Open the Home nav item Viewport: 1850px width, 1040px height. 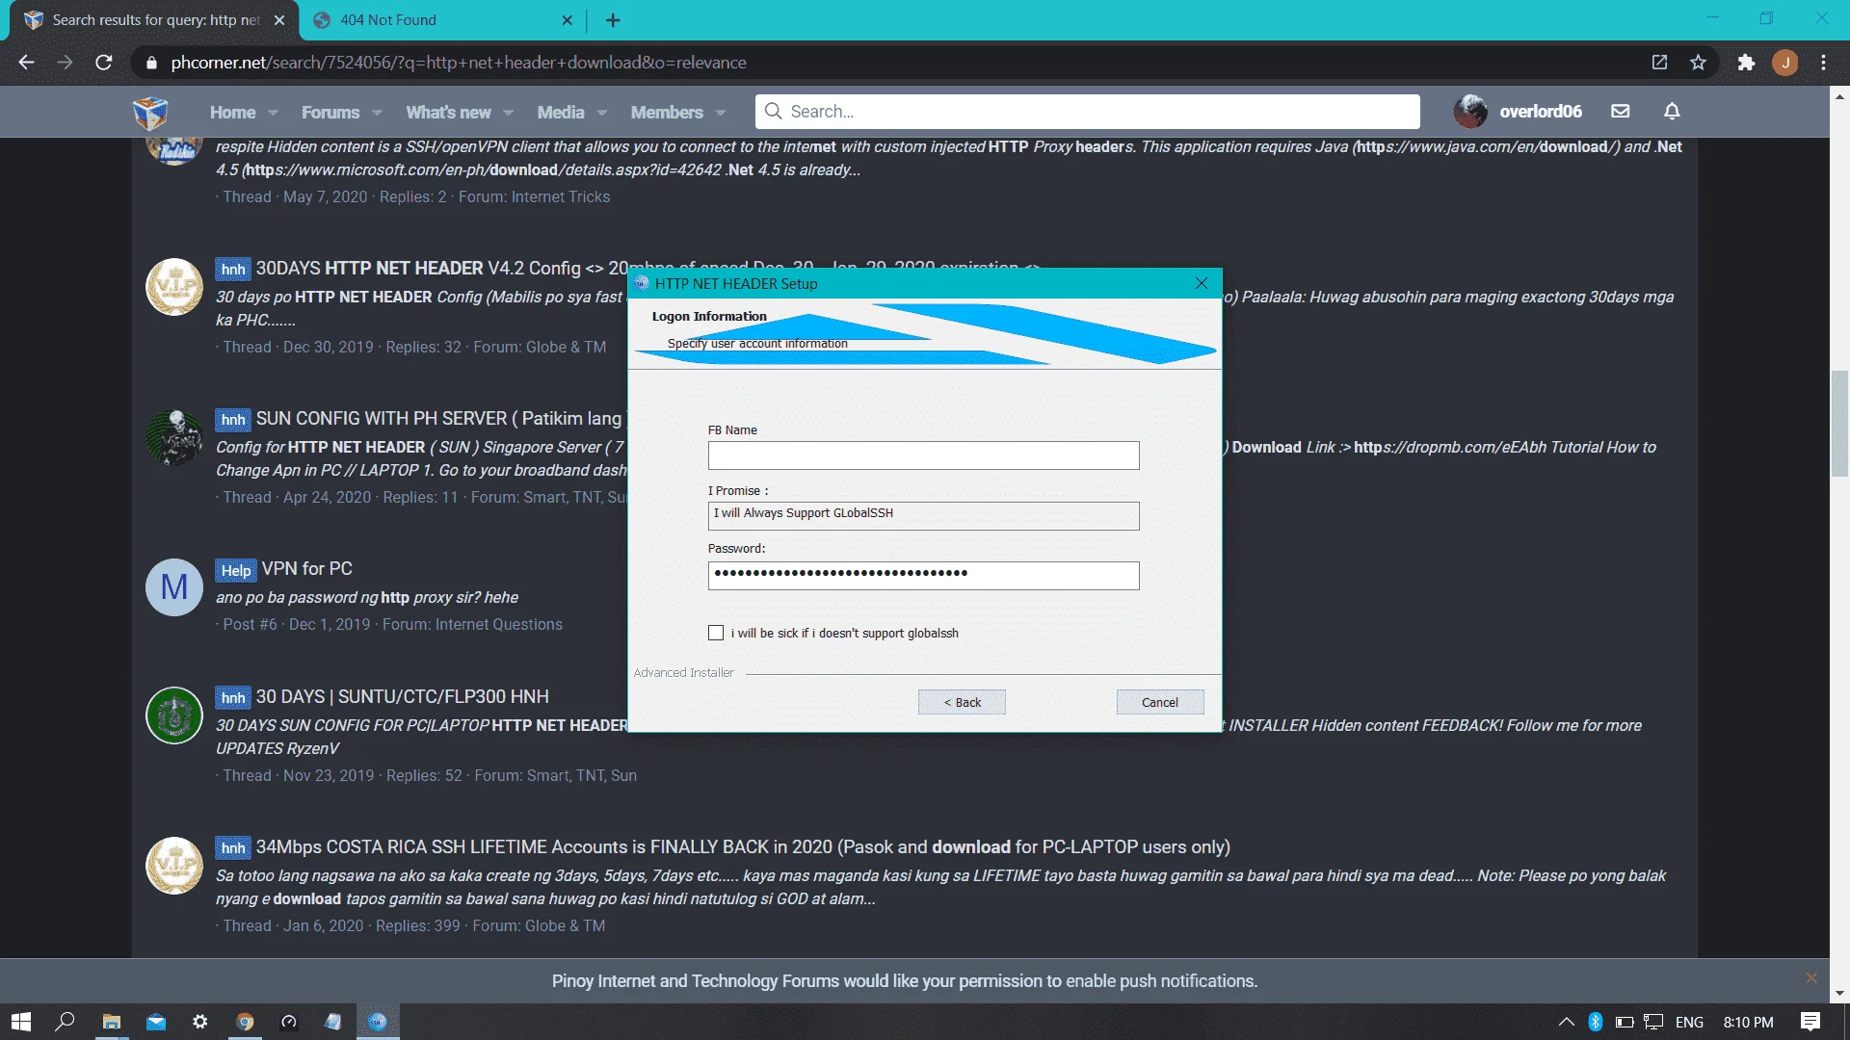pos(233,113)
